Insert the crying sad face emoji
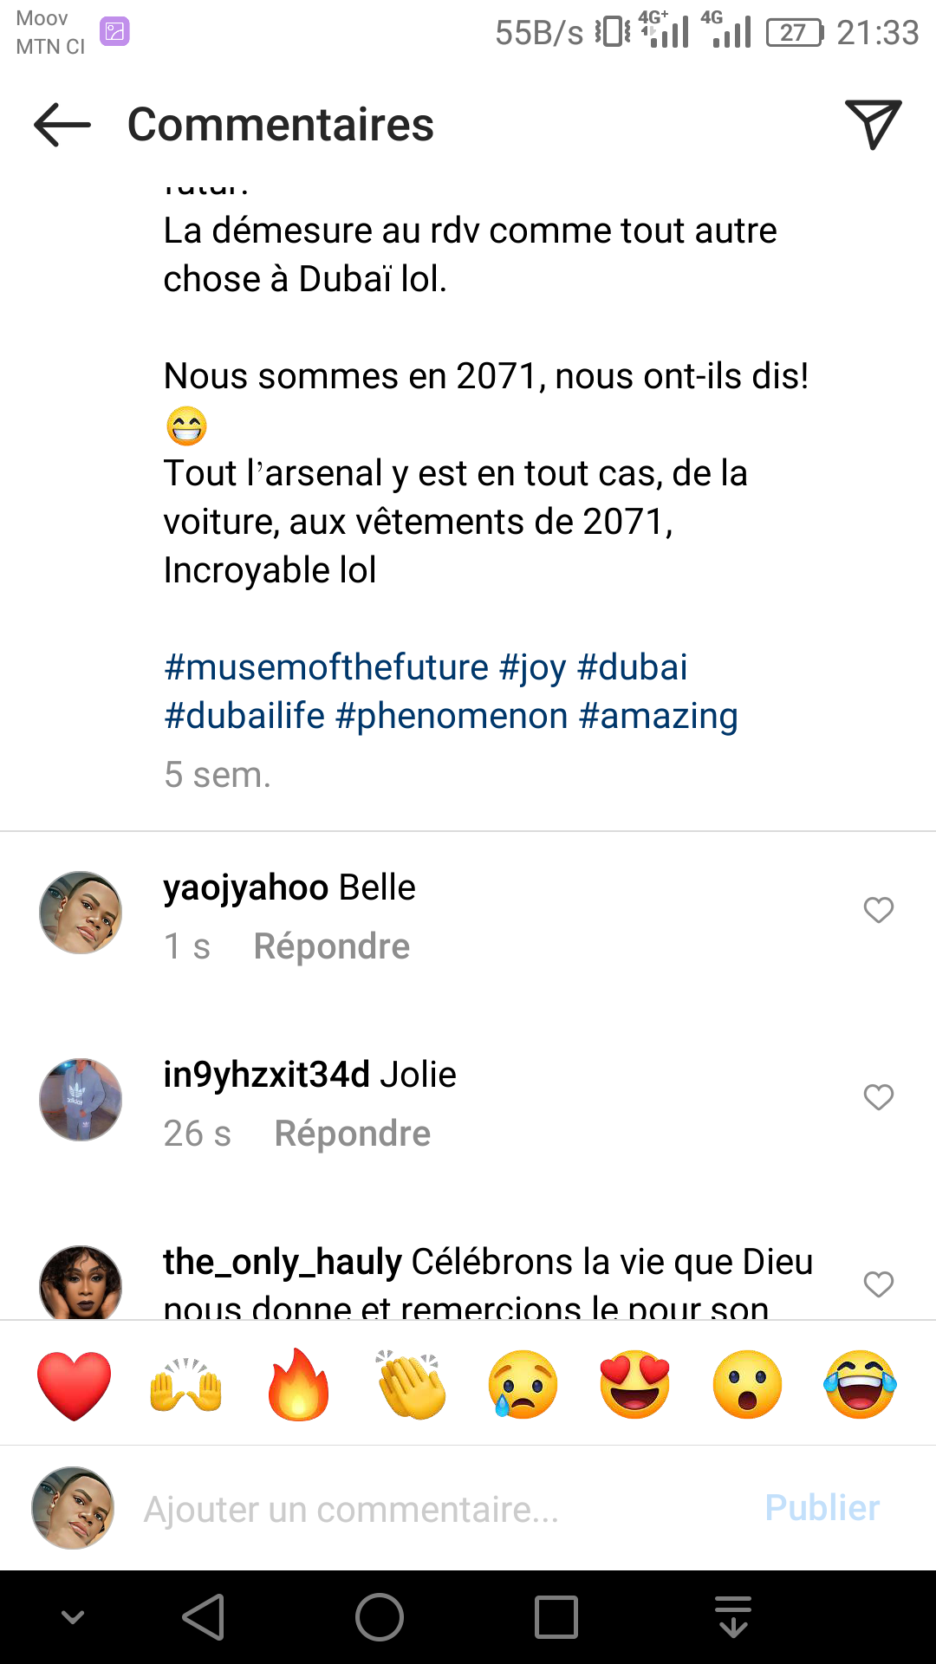This screenshot has height=1664, width=936. [x=523, y=1384]
